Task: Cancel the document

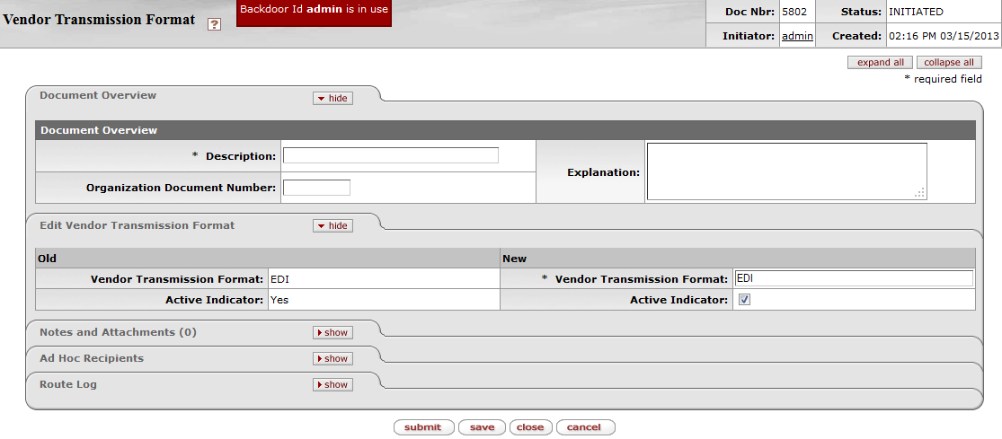Action: click(x=584, y=427)
